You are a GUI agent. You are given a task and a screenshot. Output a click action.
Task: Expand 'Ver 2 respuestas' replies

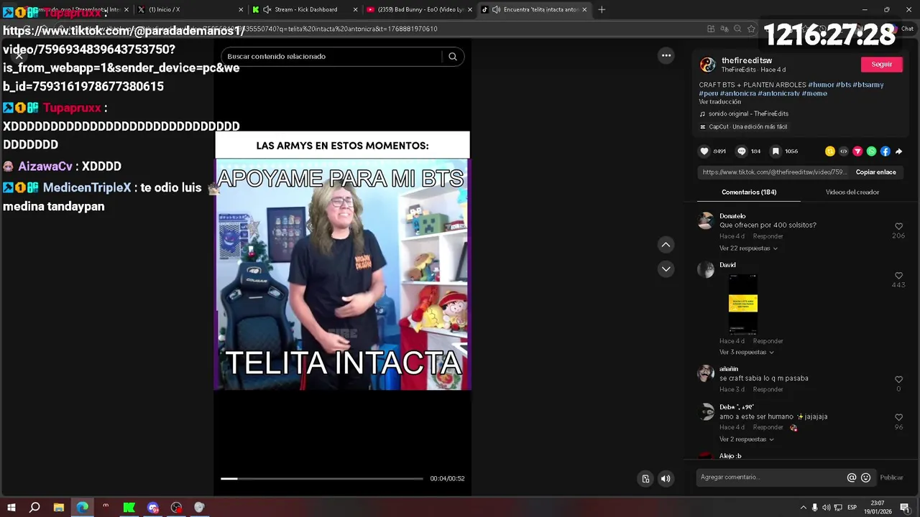tap(747, 439)
